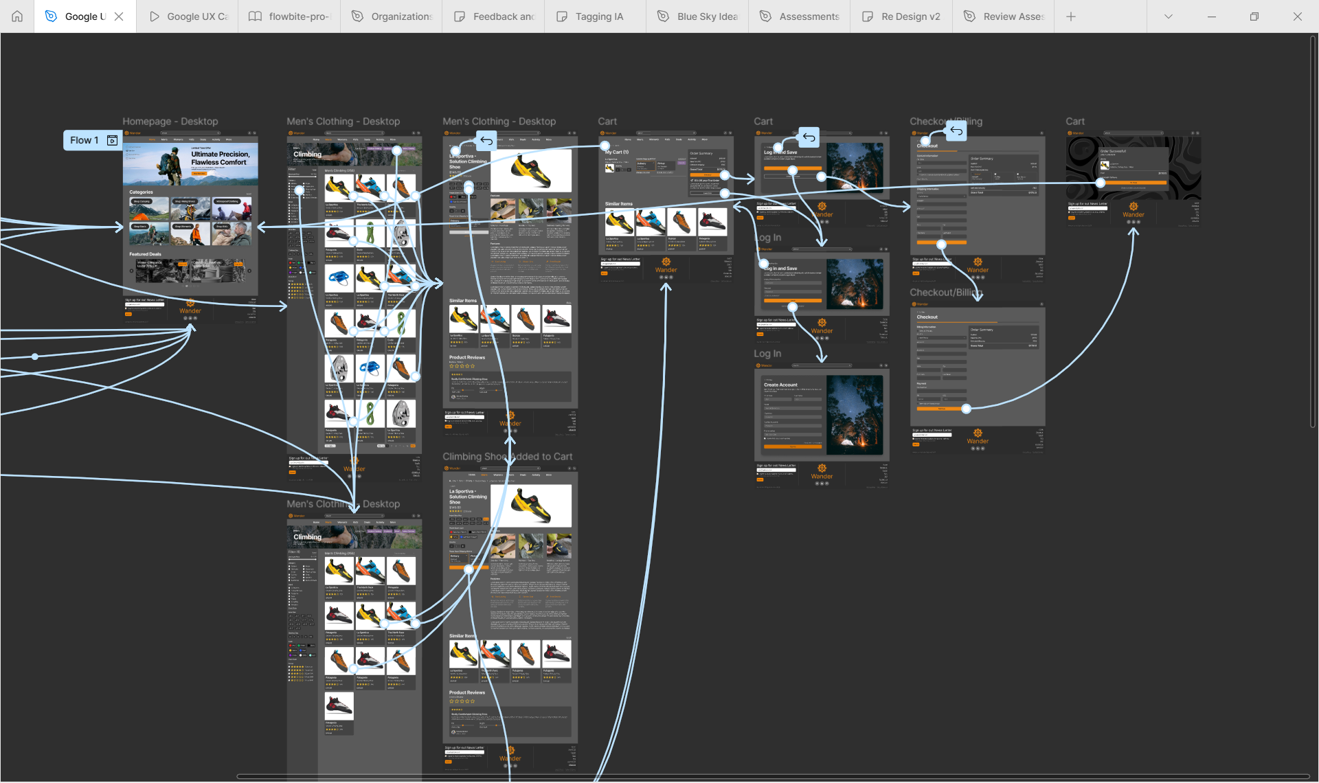This screenshot has height=783, width=1319.
Task: Go to the Figma home screen icon
Action: coord(17,16)
